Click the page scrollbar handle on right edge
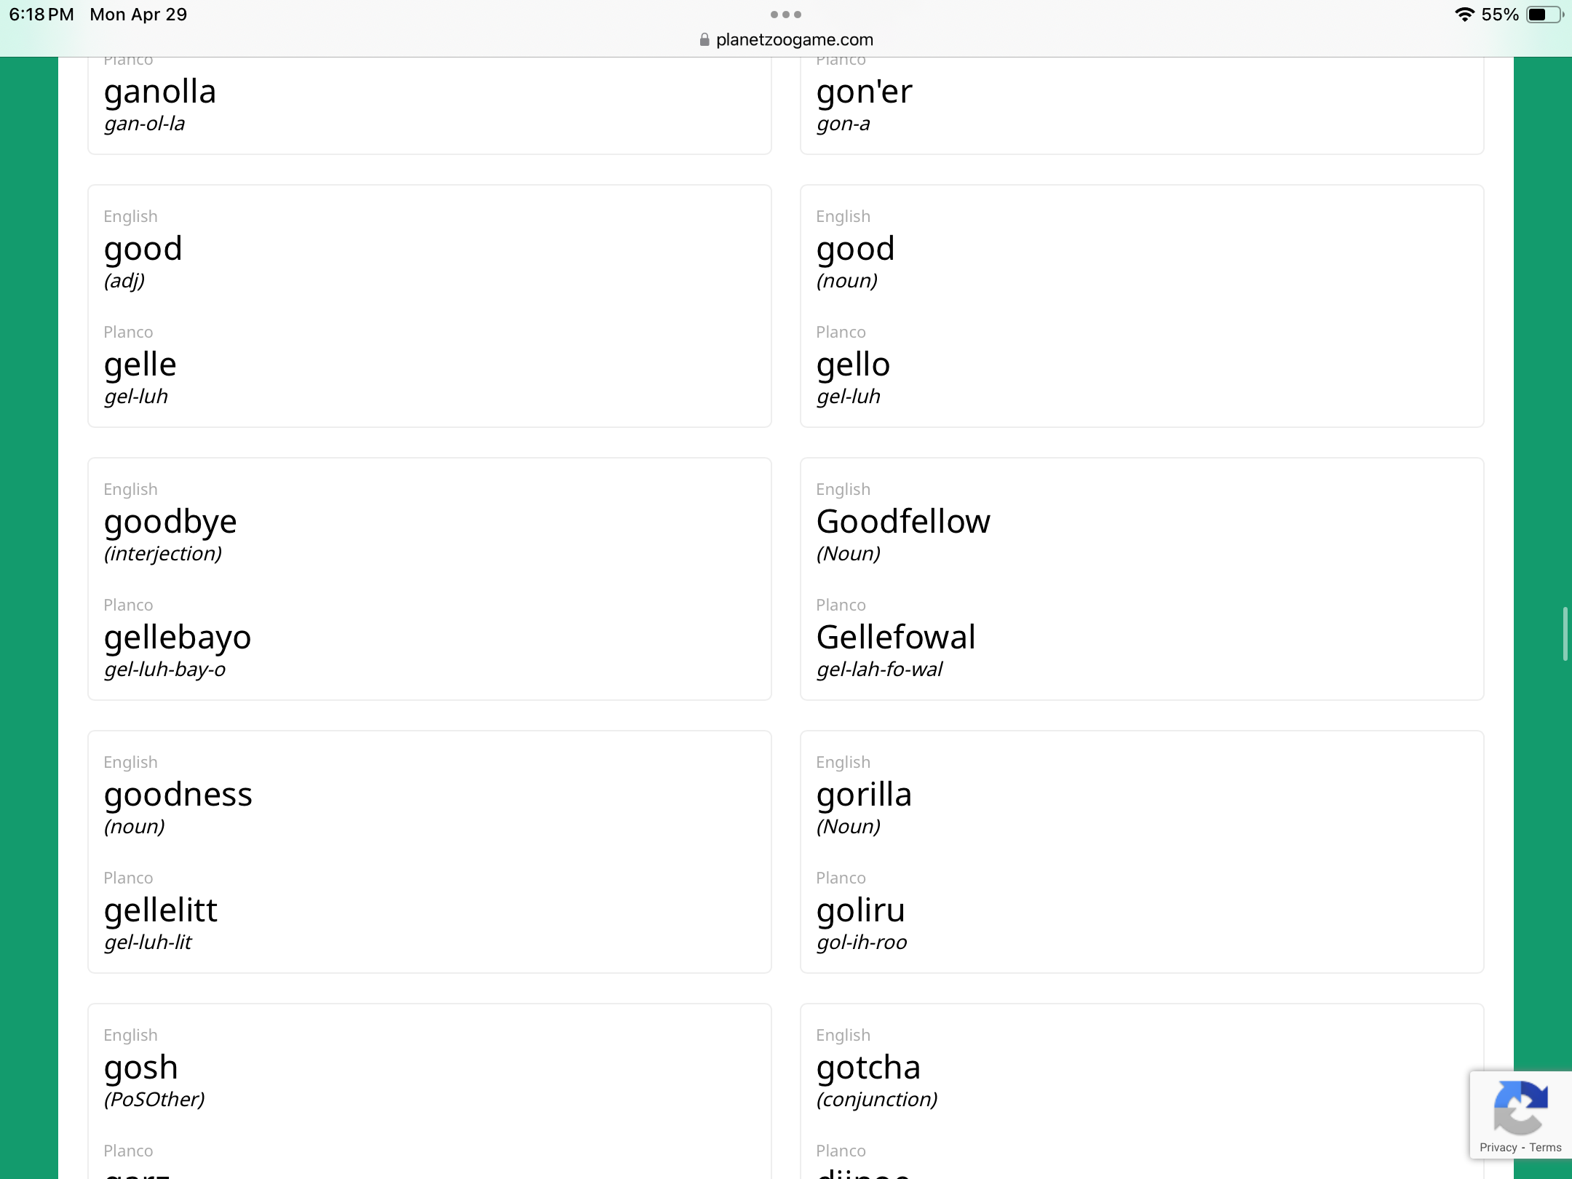The image size is (1572, 1179). coord(1565,633)
